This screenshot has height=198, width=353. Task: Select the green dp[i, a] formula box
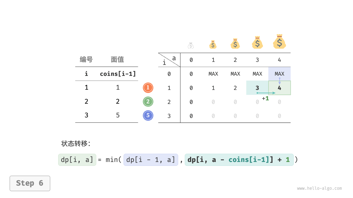coord(77,160)
